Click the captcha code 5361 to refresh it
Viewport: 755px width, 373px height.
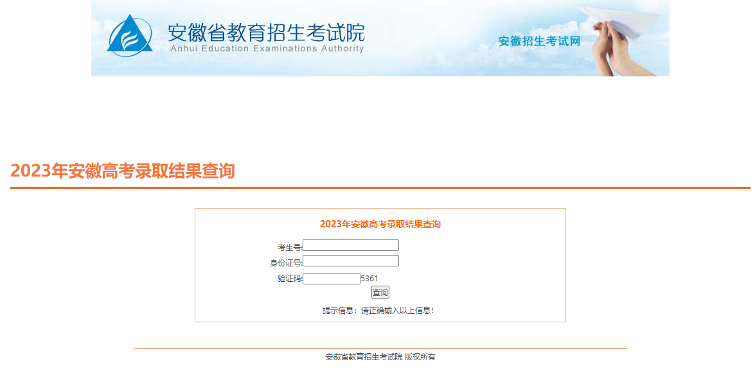pos(370,277)
